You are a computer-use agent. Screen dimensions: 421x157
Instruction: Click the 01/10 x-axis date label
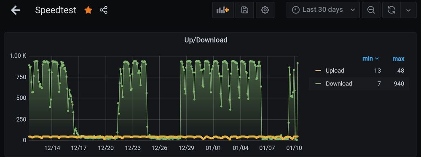294,148
